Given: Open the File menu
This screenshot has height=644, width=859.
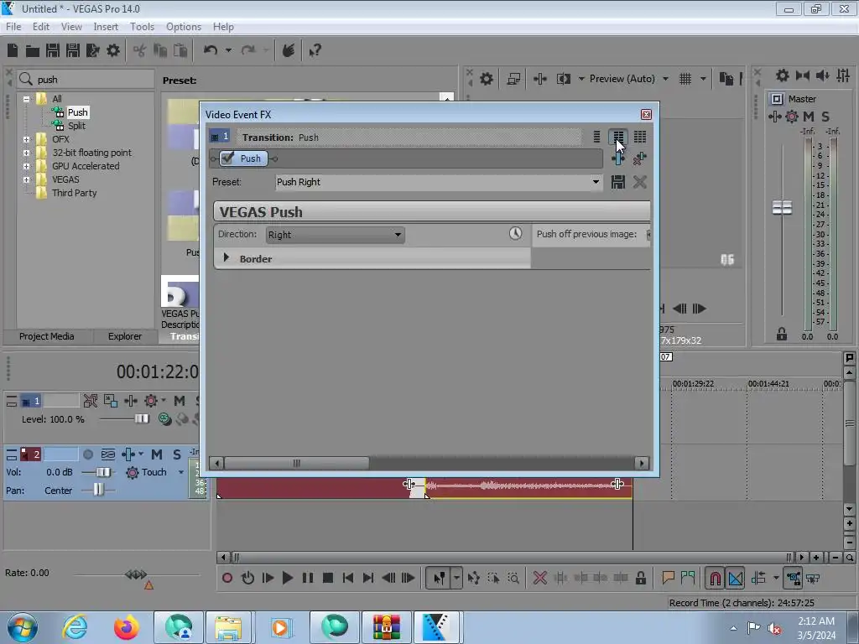Looking at the screenshot, I should pos(13,26).
